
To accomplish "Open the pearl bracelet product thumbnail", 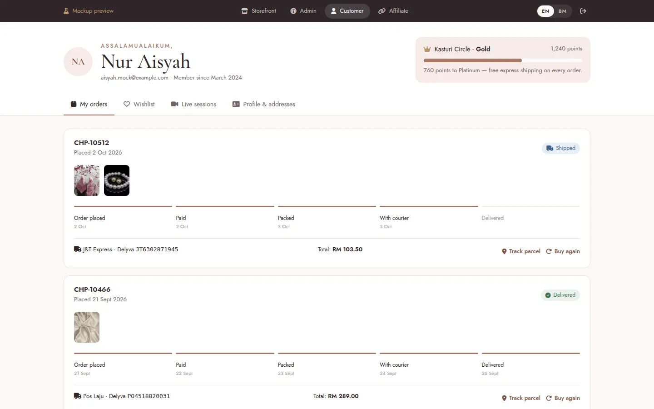I will point(117,180).
